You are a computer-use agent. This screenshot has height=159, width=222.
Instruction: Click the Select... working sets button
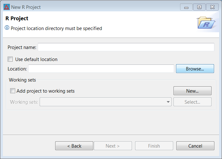[x=193, y=102]
